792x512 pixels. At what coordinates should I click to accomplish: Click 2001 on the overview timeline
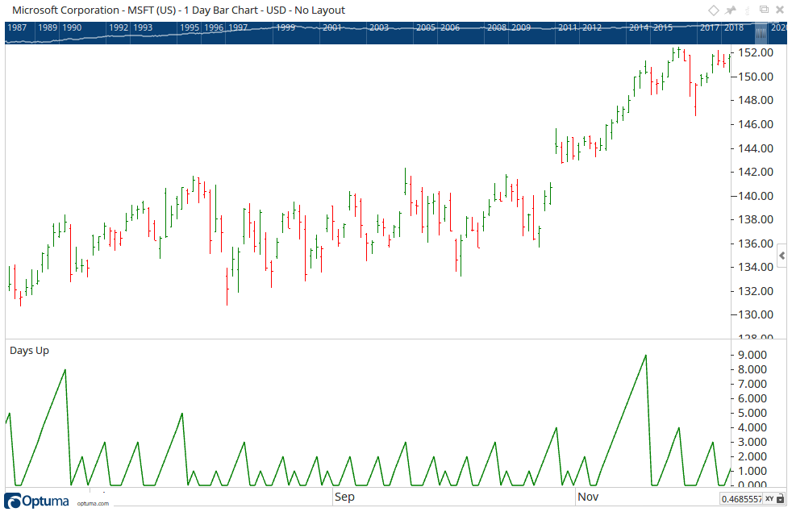coord(331,27)
